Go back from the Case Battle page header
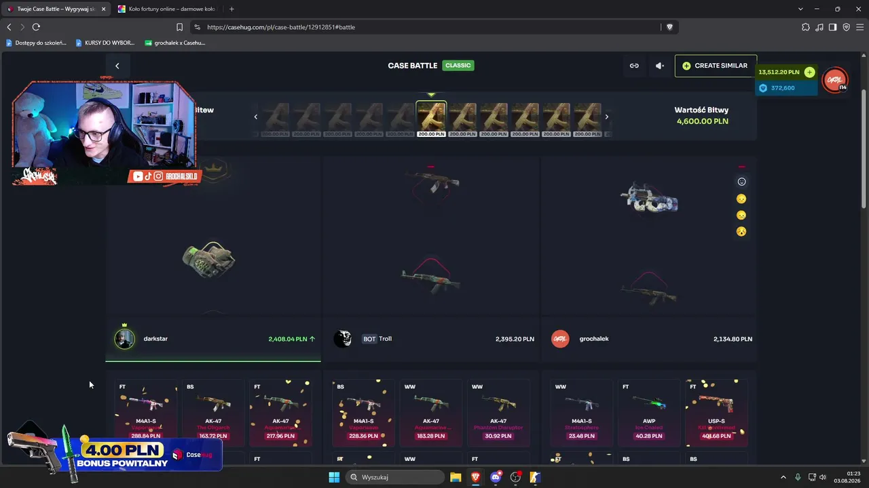869x488 pixels. click(117, 66)
